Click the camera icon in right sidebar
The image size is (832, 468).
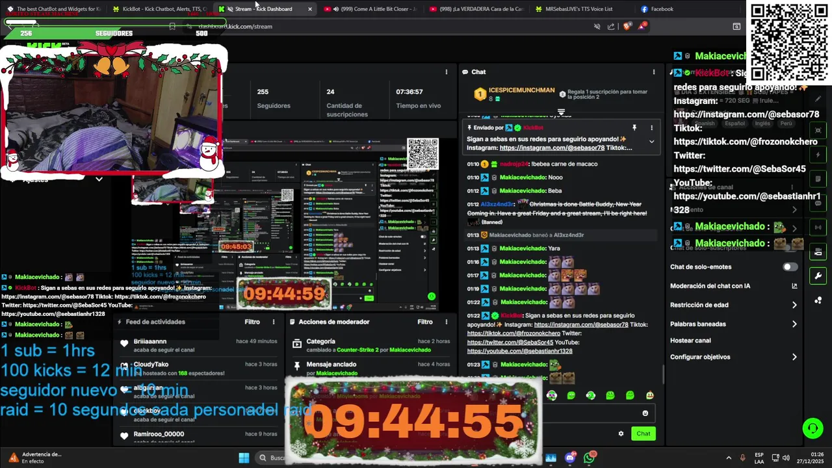pyautogui.click(x=818, y=252)
